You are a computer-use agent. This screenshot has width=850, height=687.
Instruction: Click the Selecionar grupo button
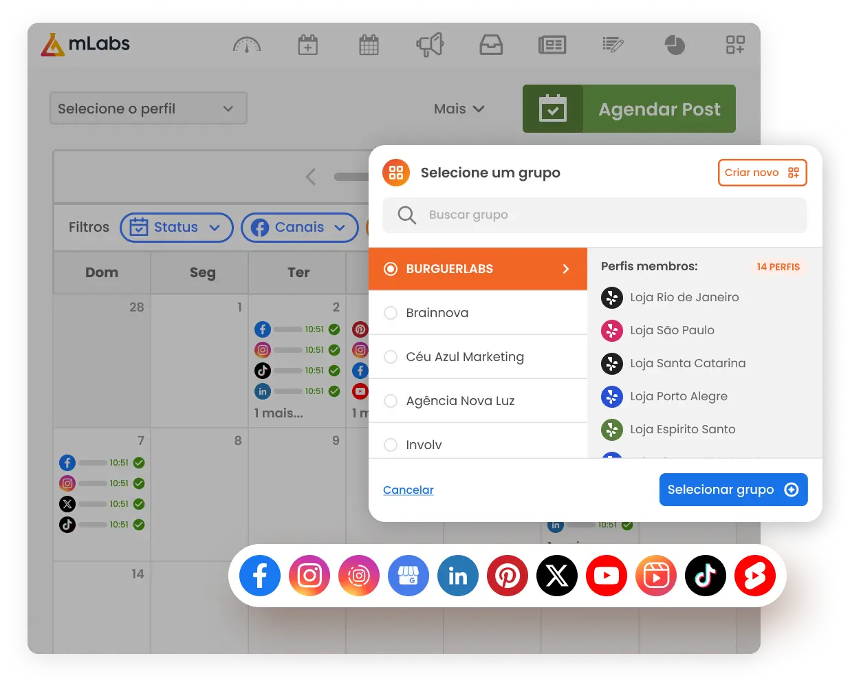[733, 490]
